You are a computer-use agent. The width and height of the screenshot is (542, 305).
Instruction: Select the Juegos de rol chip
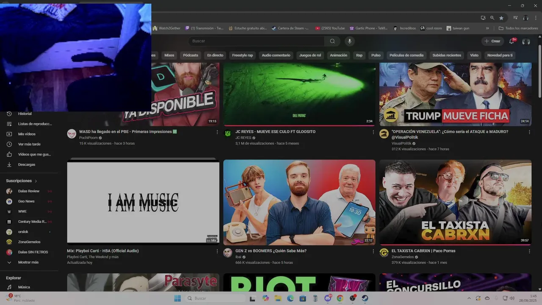click(x=310, y=55)
